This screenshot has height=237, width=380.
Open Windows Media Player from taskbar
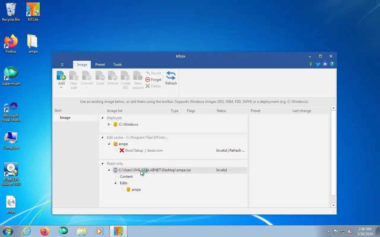pos(99,231)
